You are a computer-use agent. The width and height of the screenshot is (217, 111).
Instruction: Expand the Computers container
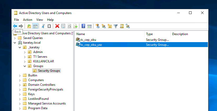pos(20,80)
